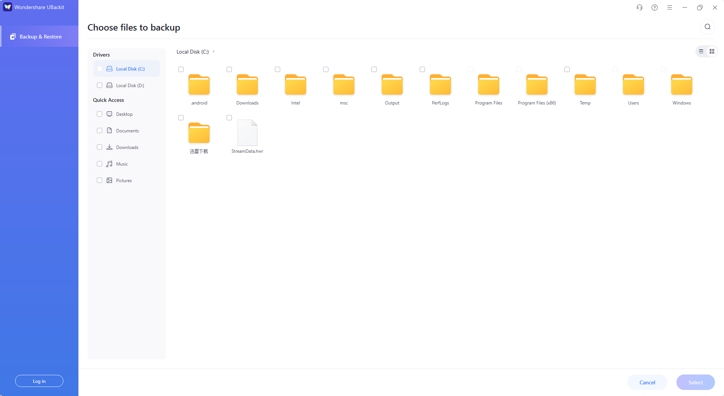The height and width of the screenshot is (396, 724).
Task: Click the Wondershare UBackit logo icon
Action: click(8, 7)
